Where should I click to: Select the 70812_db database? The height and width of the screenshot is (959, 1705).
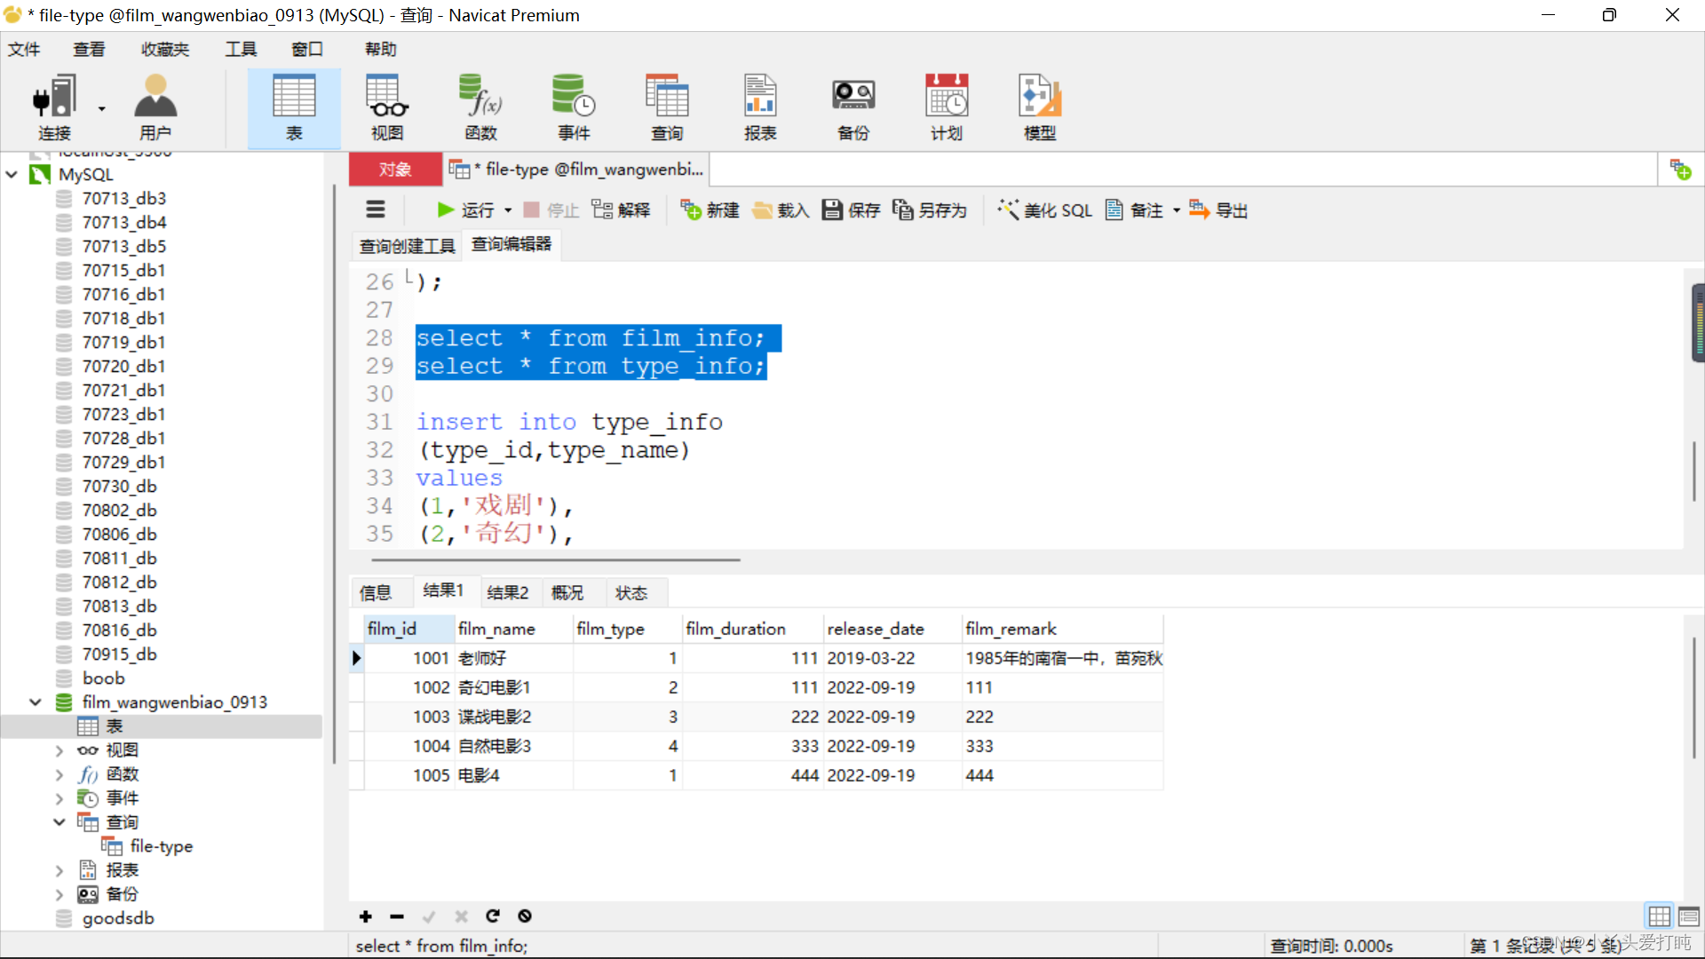point(119,583)
